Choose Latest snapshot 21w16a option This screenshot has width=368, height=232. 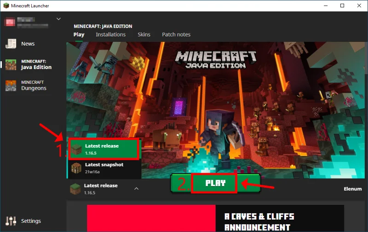click(x=104, y=168)
